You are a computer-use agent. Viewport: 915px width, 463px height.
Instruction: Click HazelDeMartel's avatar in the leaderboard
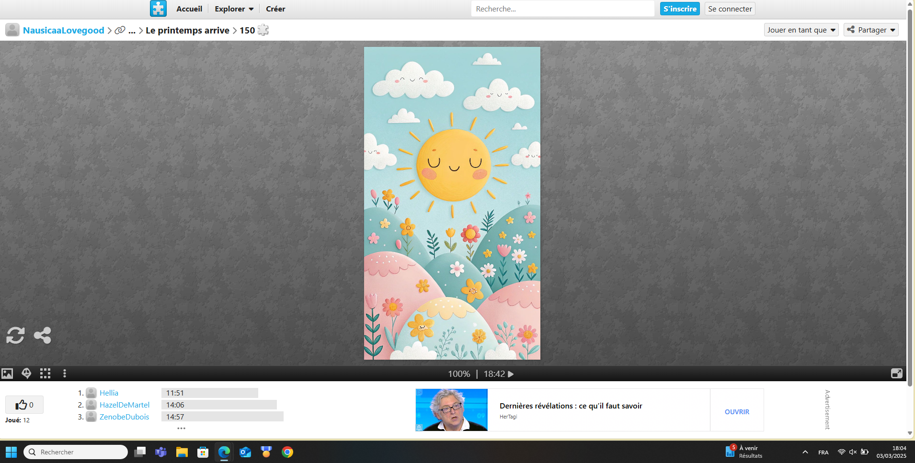[x=91, y=405]
